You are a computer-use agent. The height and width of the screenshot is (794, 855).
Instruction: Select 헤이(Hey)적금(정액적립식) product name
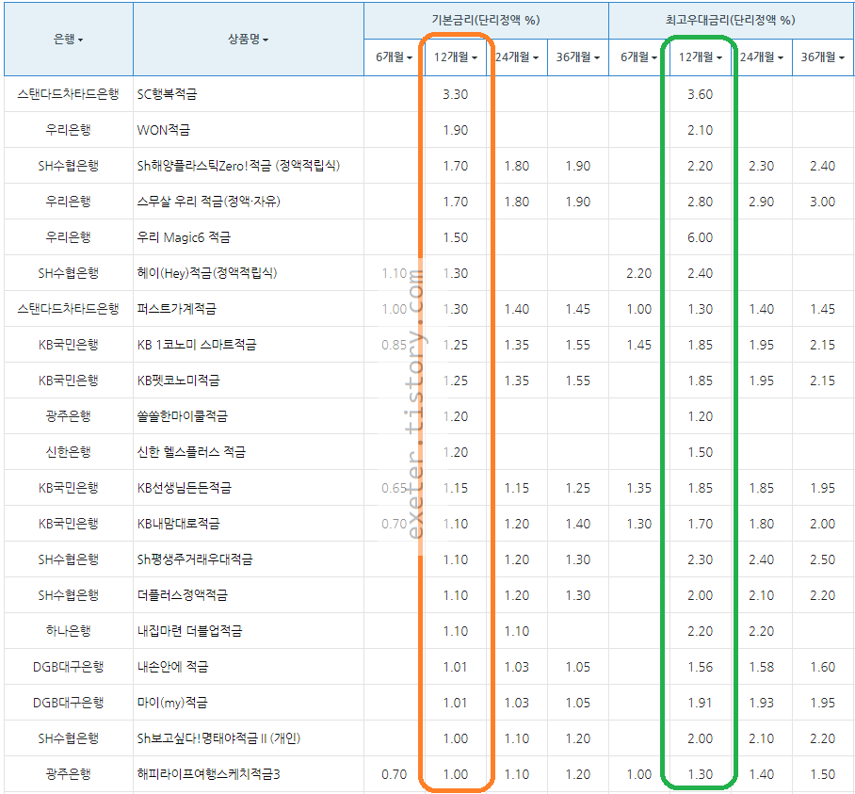pos(206,273)
